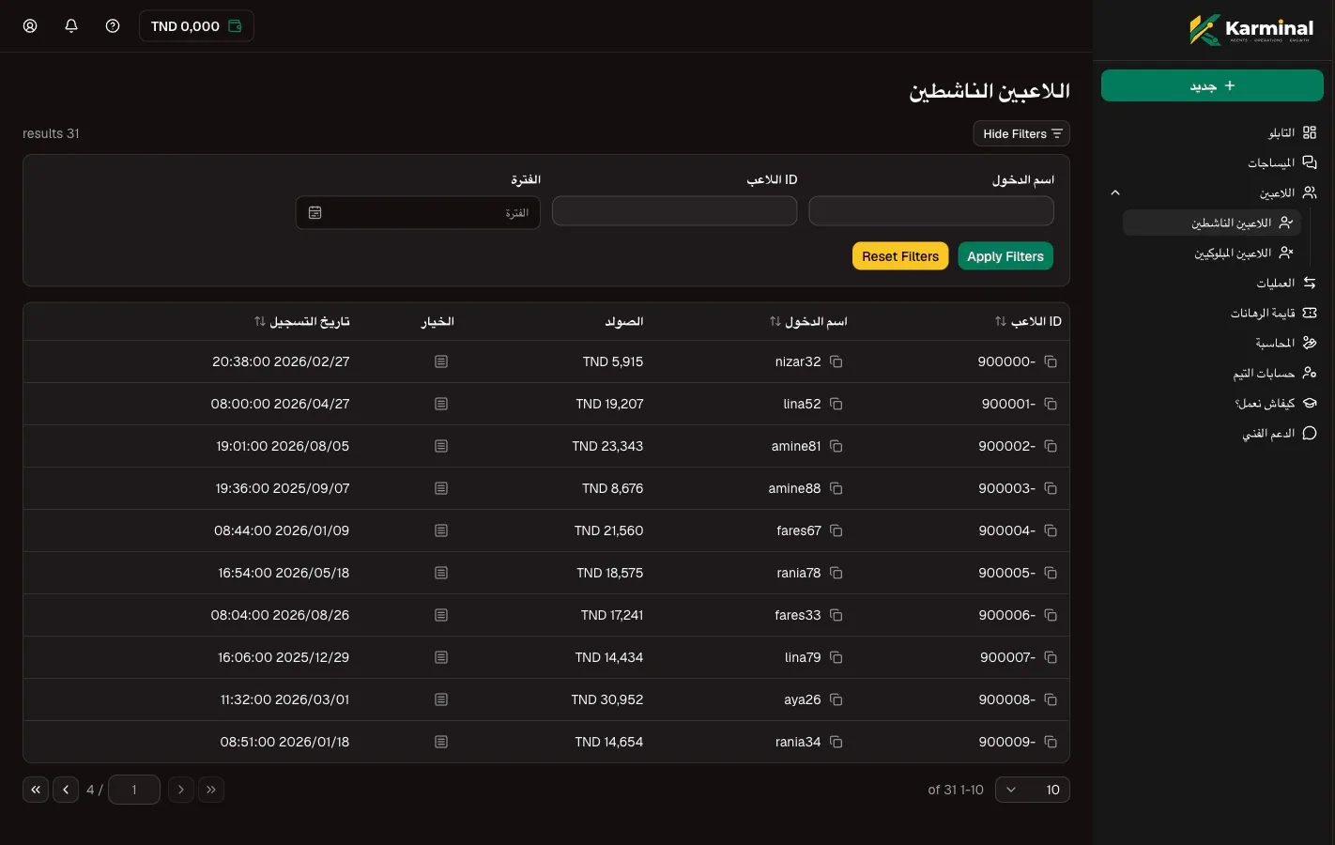
Task: Copy login name lina52
Action: [836, 404]
